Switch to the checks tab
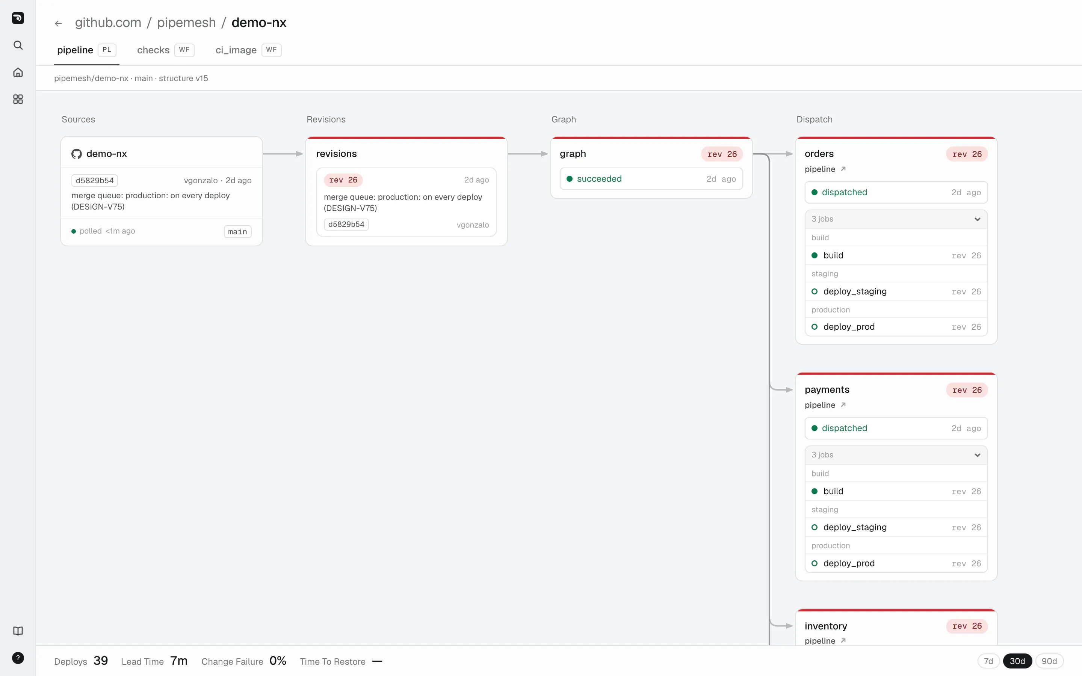 coord(165,50)
